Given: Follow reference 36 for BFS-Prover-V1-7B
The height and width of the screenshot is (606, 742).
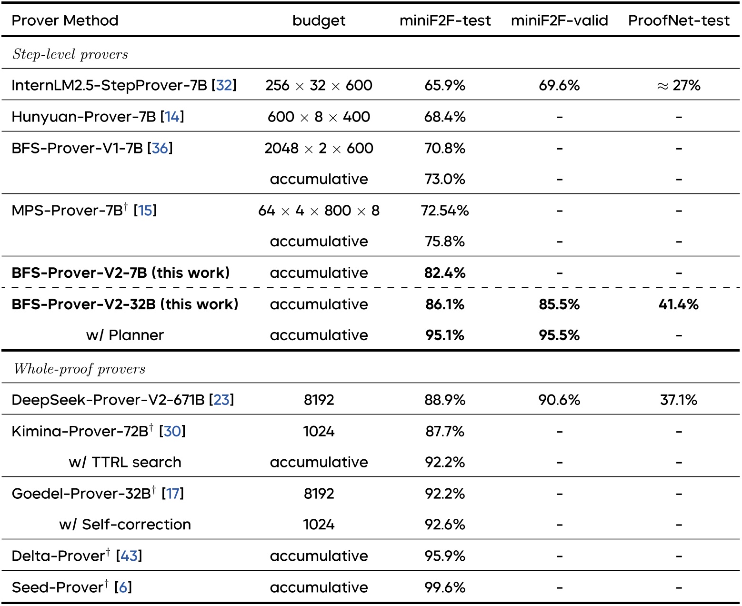Looking at the screenshot, I should pyautogui.click(x=160, y=148).
